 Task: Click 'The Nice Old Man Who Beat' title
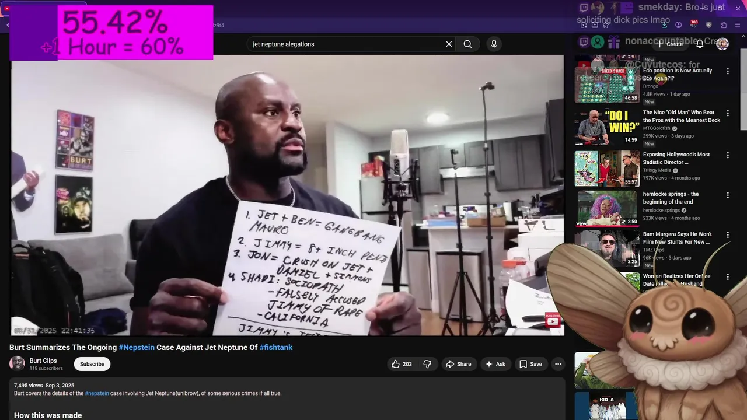[682, 116]
